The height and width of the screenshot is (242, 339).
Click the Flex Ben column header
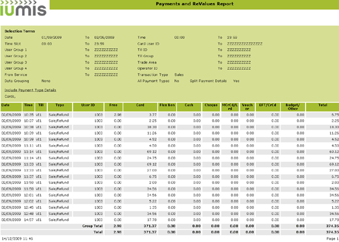167,107
